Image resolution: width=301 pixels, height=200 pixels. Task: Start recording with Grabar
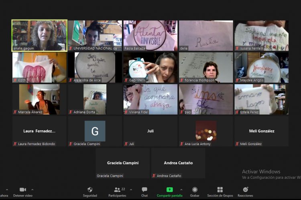point(195,190)
